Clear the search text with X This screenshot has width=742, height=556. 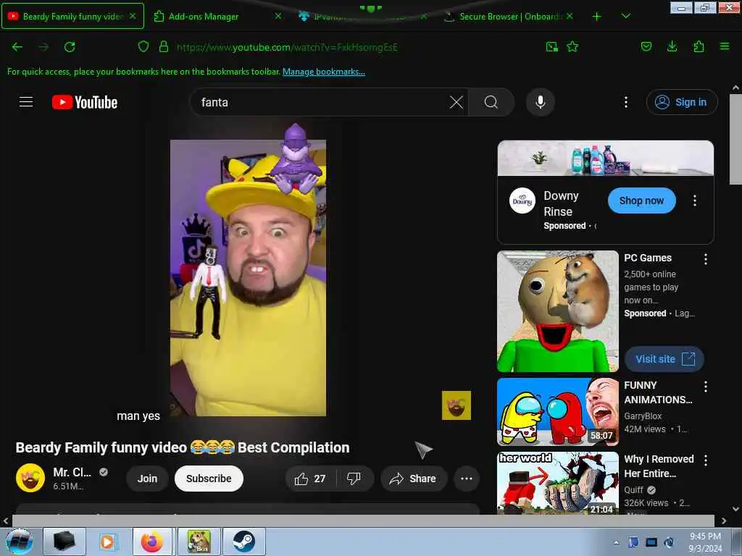[x=457, y=102]
